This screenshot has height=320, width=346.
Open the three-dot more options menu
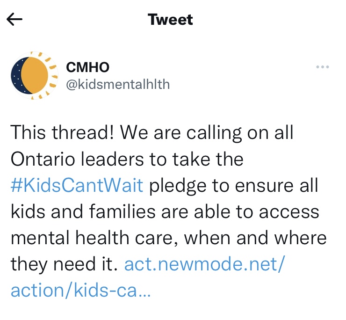[x=323, y=67]
